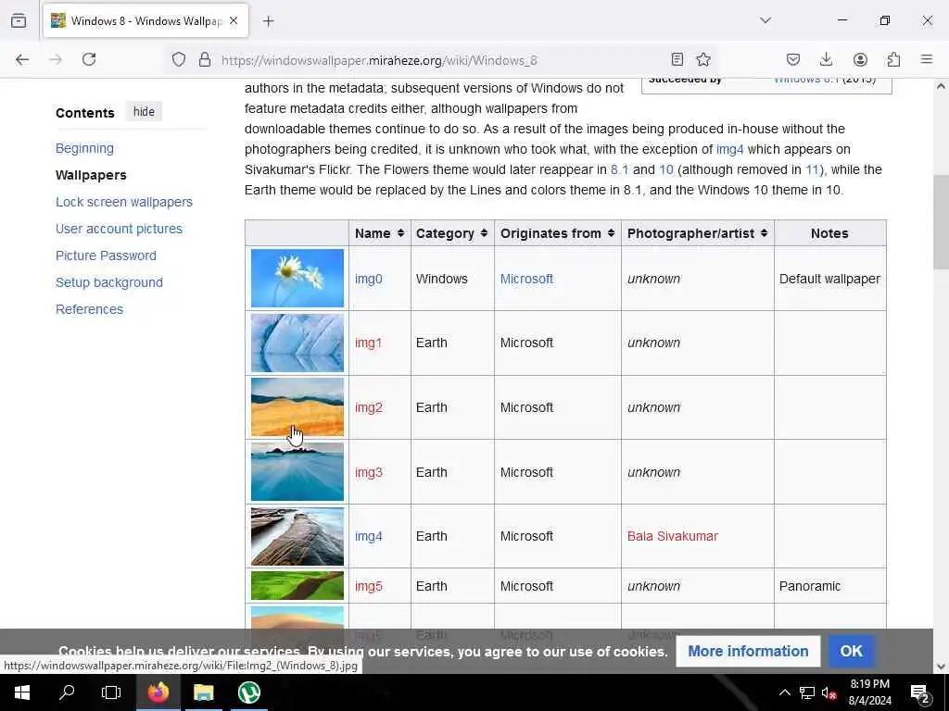Jump to Beginning section
949x711 pixels.
(x=84, y=148)
